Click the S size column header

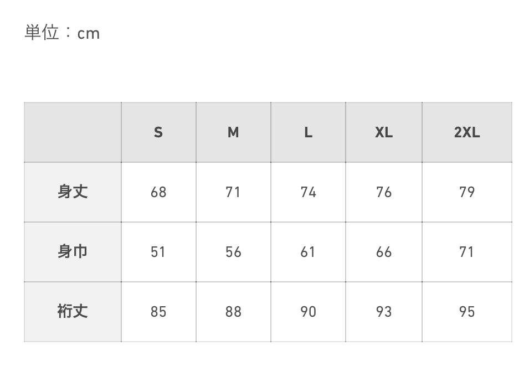(158, 132)
